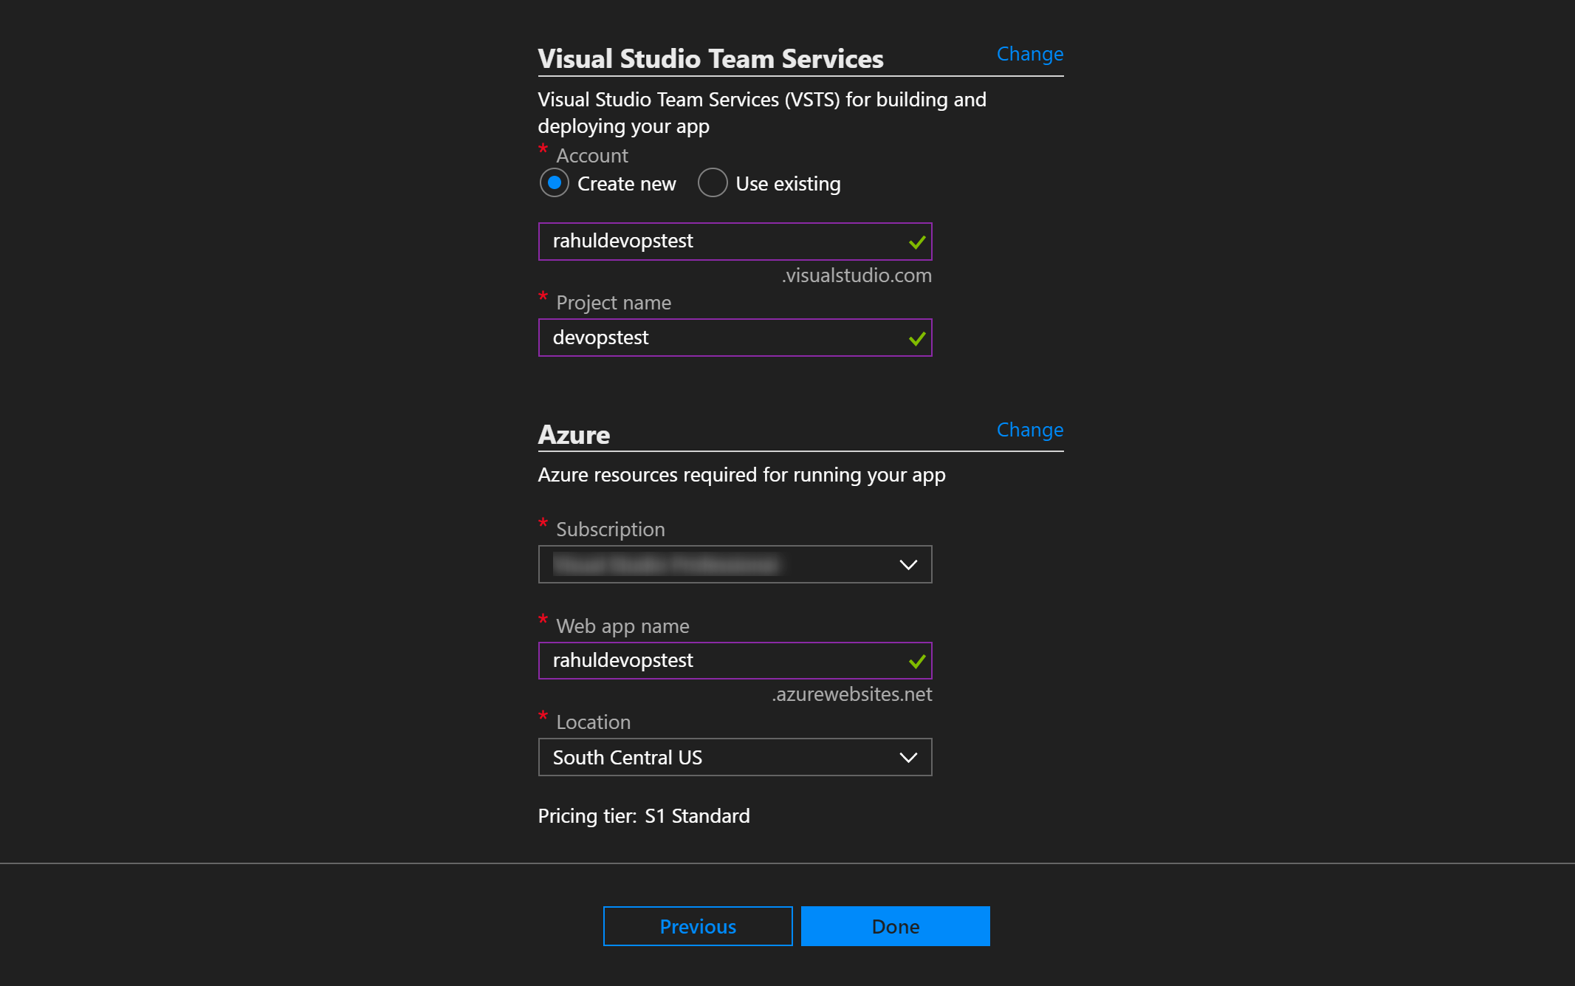Select the Use existing account radio button

pyautogui.click(x=713, y=182)
